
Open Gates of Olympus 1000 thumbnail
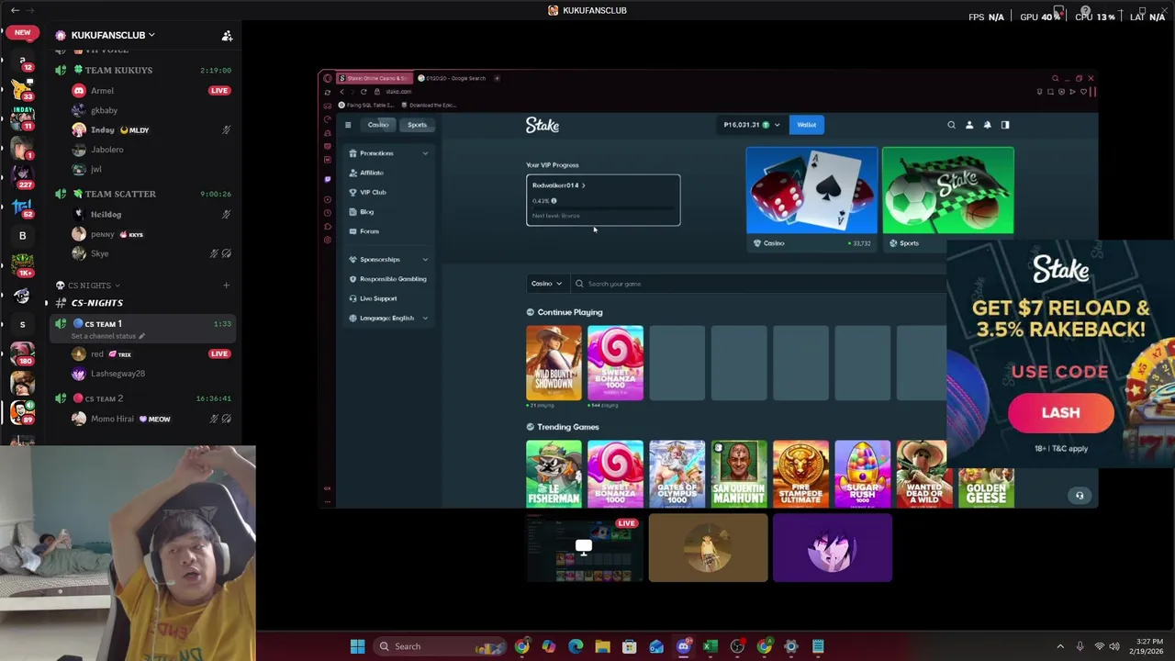pos(677,474)
